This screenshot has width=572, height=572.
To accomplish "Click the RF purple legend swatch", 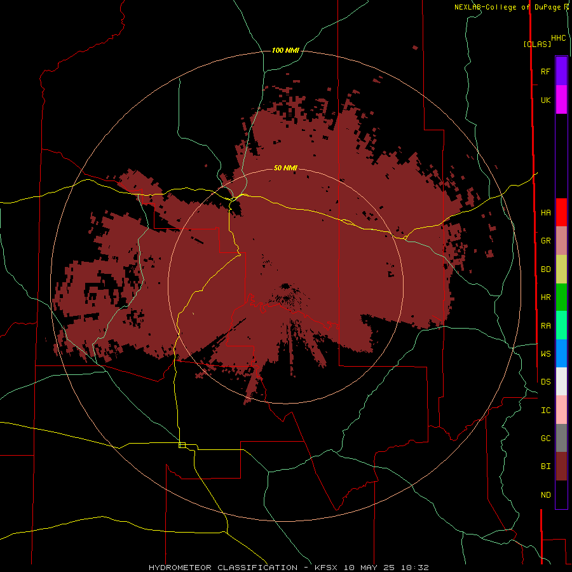I will 561,71.
